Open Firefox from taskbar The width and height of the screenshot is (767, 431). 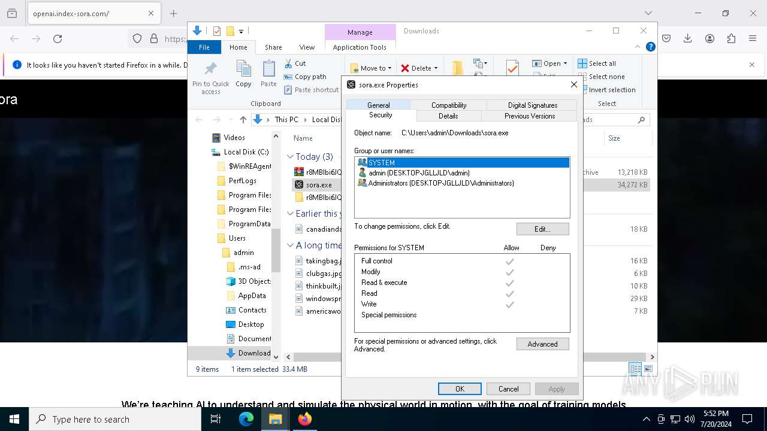[x=305, y=419]
